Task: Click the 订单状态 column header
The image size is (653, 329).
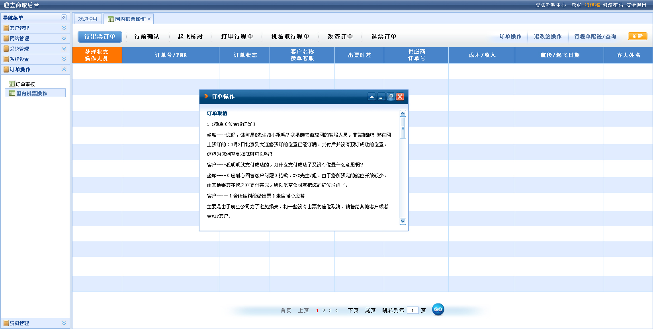Action: click(x=244, y=55)
